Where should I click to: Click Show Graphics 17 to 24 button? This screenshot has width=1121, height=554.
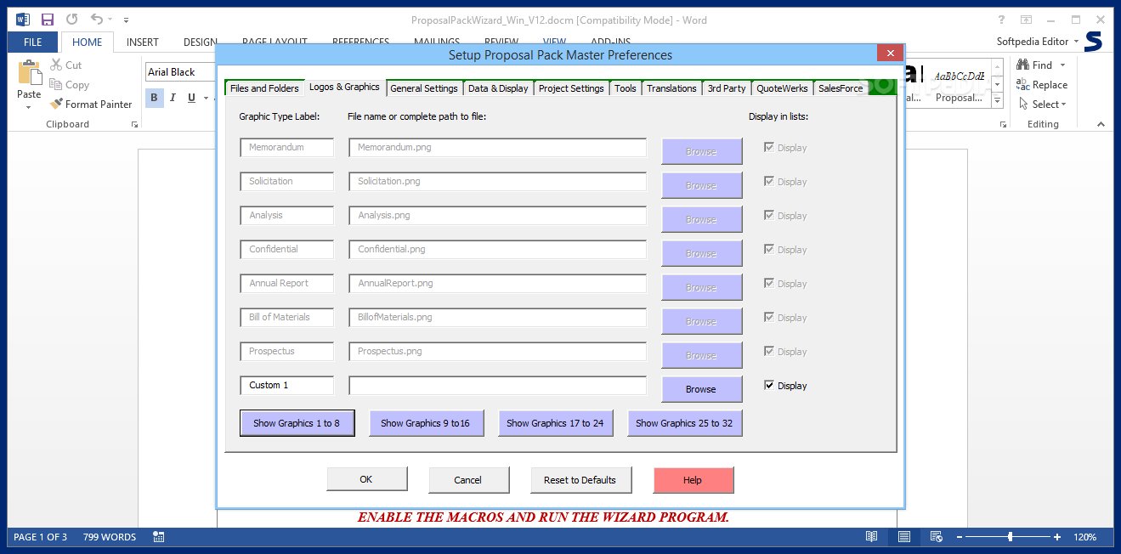coord(555,423)
